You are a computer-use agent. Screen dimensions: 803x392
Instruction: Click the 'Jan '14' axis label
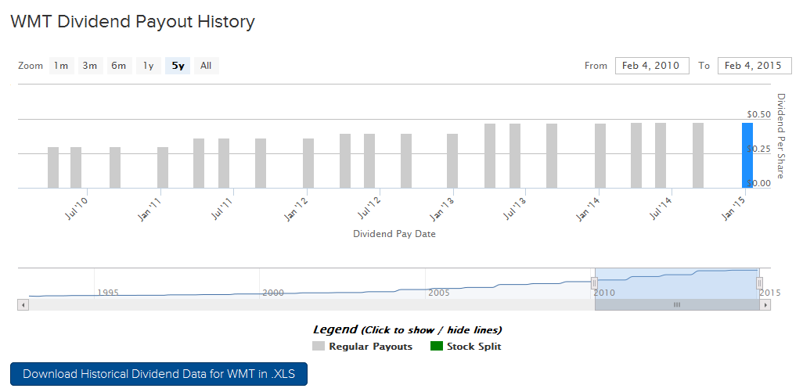coord(588,209)
